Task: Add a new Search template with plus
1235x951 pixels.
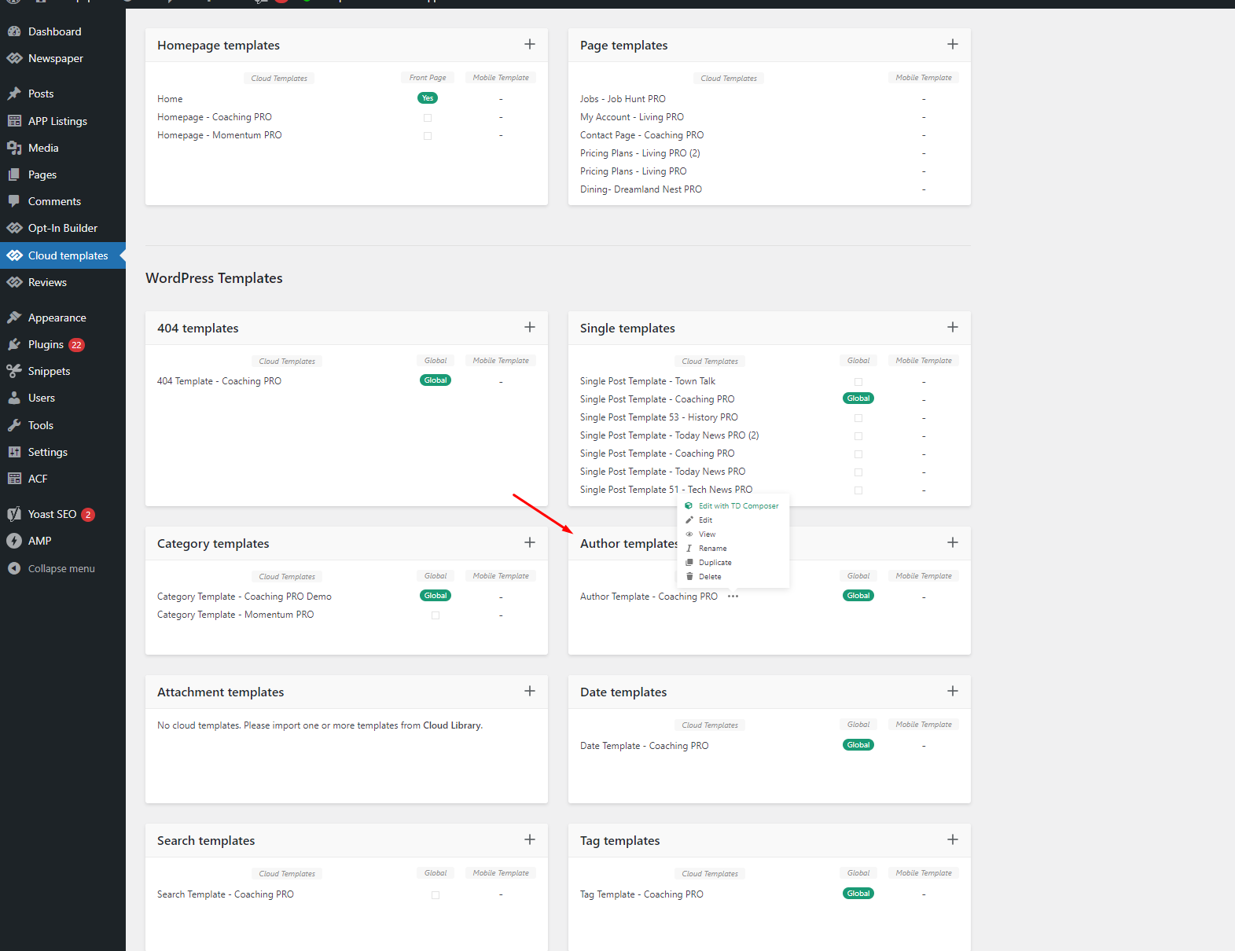Action: coord(530,839)
